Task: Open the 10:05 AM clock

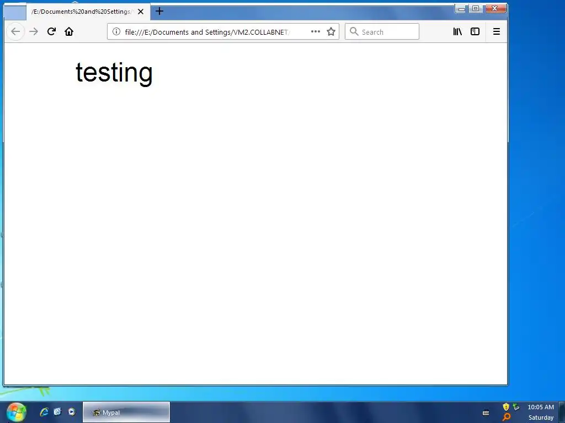Action: tap(541, 407)
